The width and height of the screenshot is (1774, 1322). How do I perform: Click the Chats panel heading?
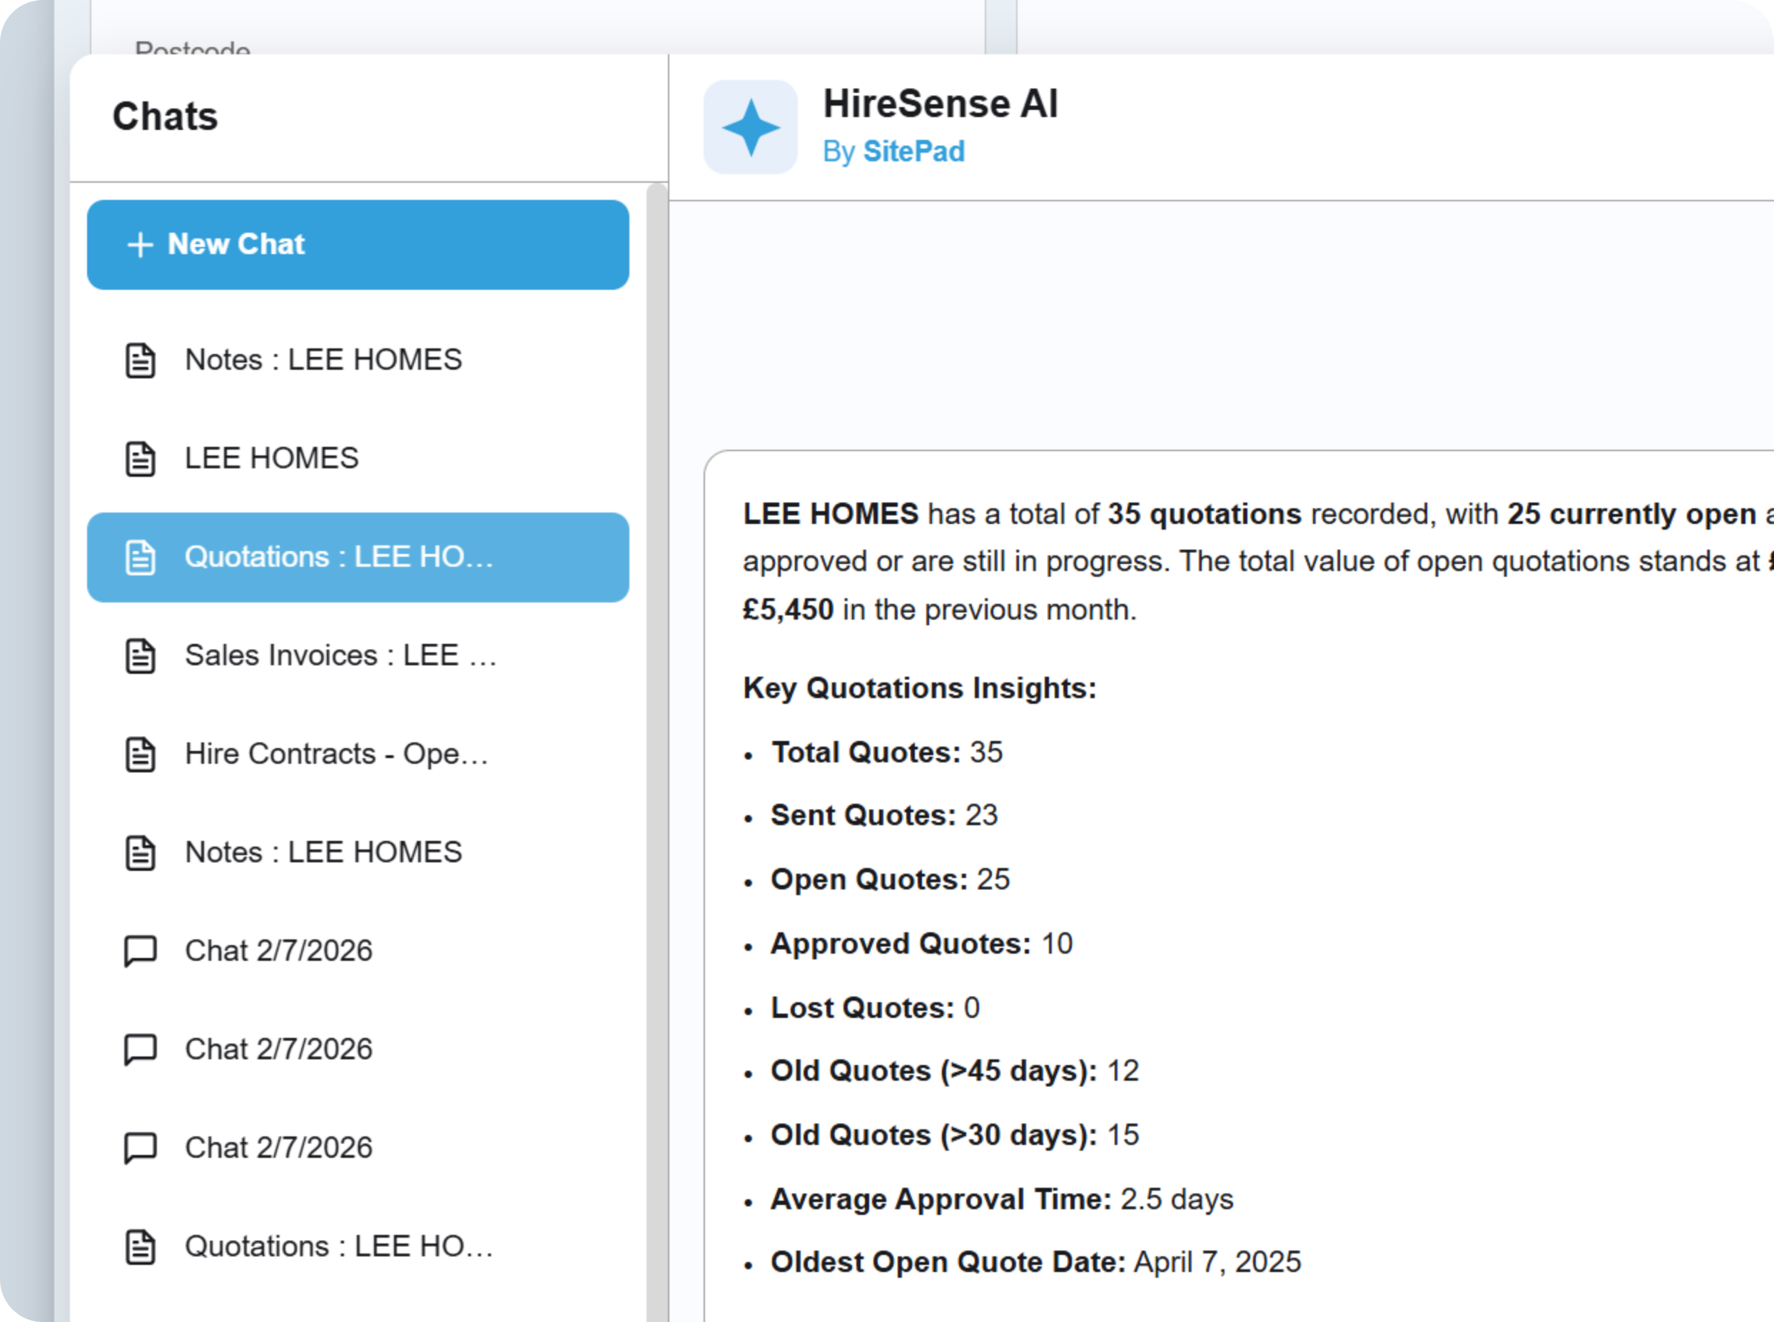(165, 117)
